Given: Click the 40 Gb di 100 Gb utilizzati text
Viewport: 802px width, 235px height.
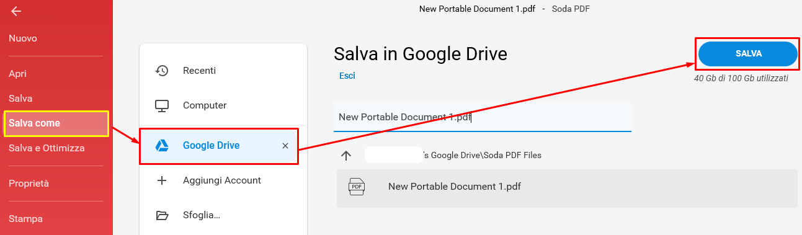Looking at the screenshot, I should 741,79.
